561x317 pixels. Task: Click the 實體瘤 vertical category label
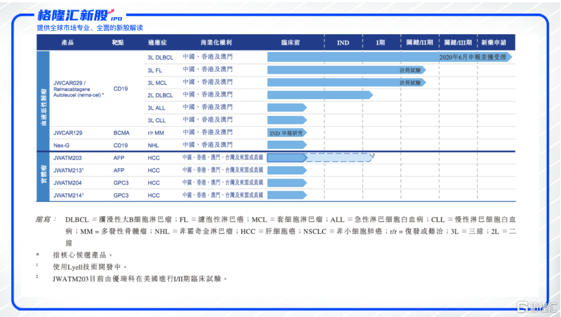(43, 177)
